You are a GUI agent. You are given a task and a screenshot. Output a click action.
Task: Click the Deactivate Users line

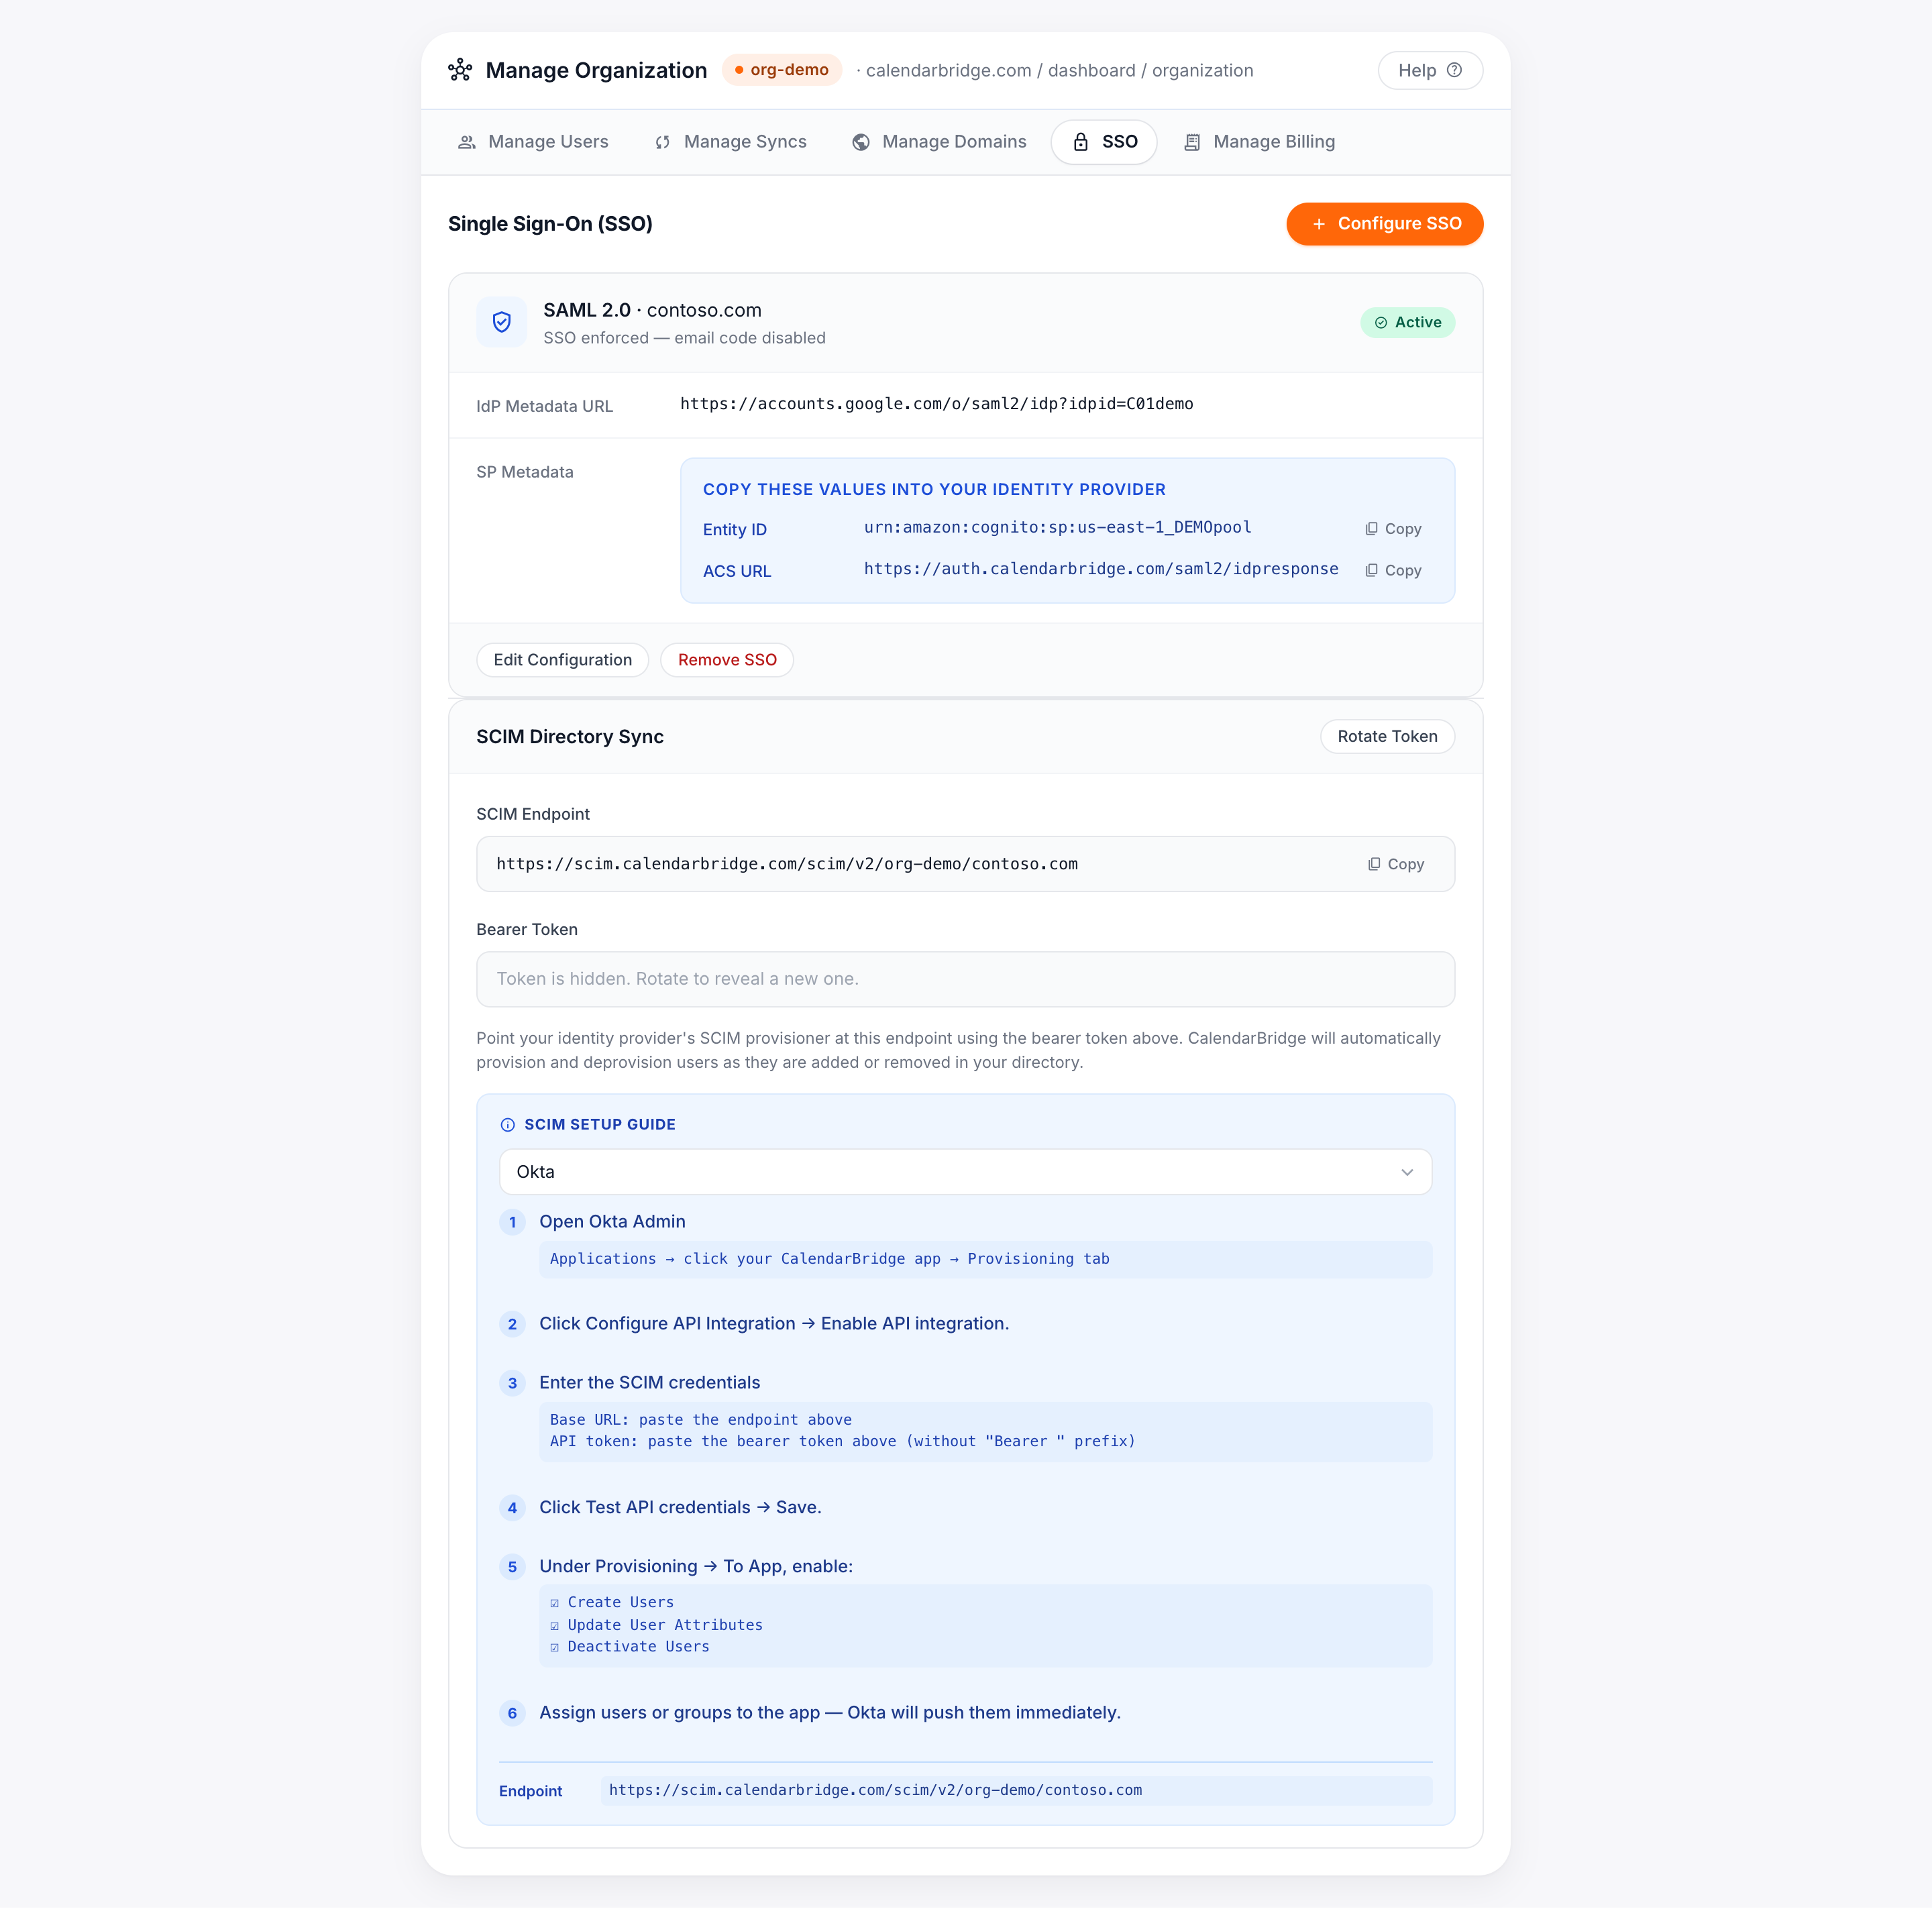click(629, 1647)
